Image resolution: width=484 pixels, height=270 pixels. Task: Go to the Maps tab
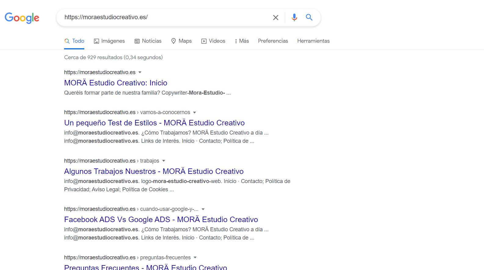tap(181, 41)
